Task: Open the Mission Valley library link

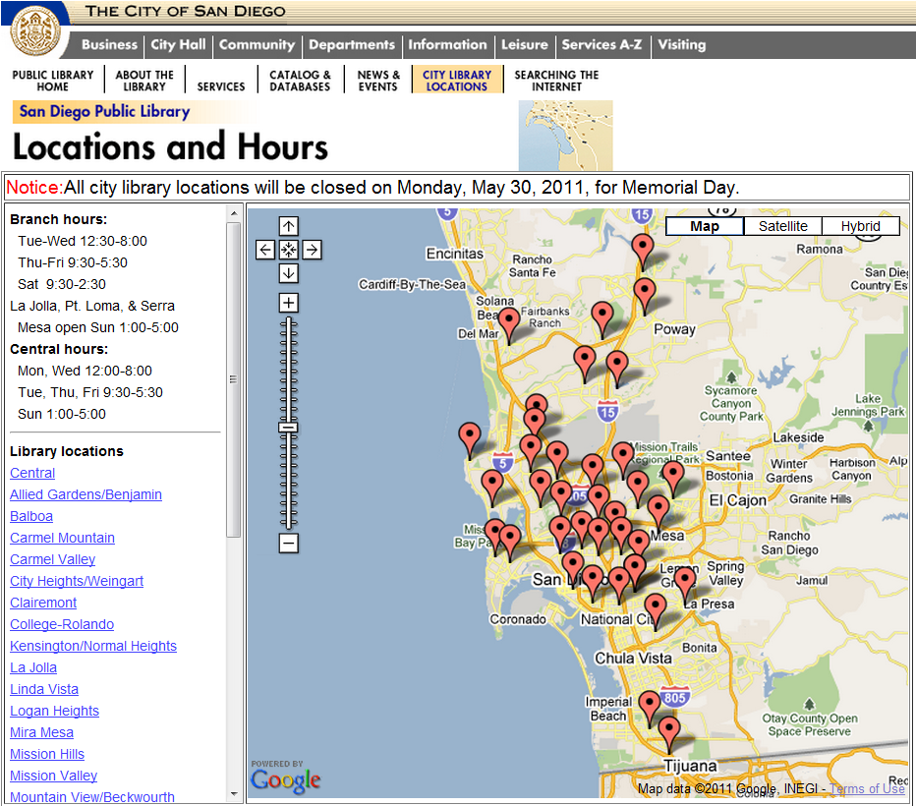Action: (x=54, y=776)
